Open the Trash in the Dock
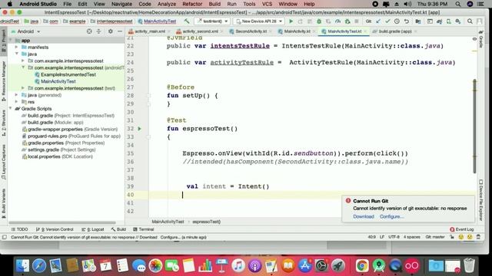492x276 pixels. 469,265
